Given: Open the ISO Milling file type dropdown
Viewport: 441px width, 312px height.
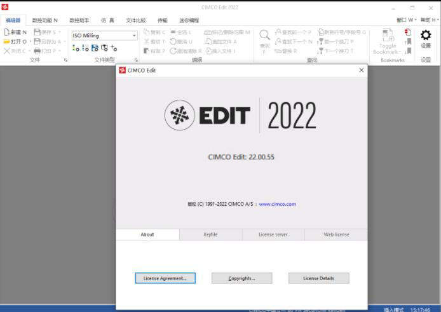Looking at the screenshot, I should 134,36.
